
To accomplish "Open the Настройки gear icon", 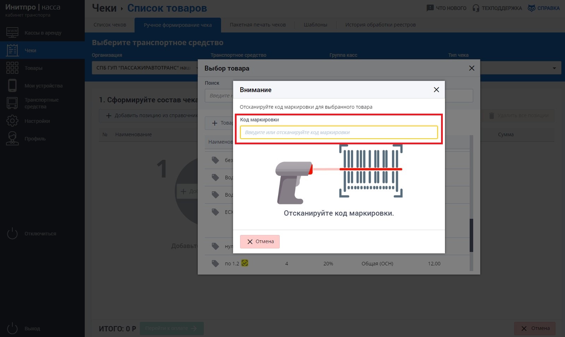I will 12,121.
